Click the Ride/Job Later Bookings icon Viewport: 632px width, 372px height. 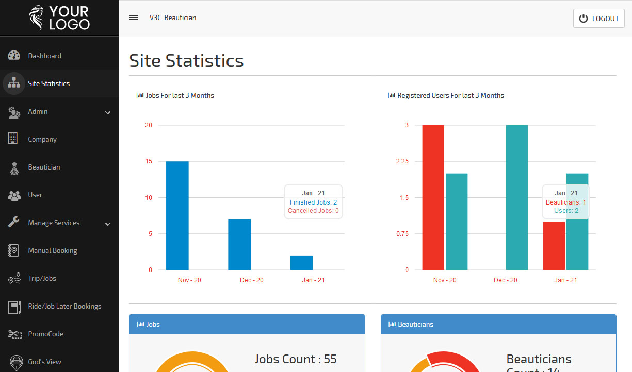14,307
